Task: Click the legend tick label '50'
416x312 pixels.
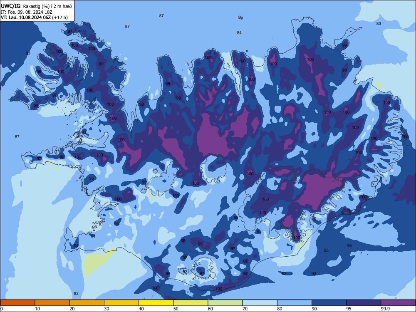Action: tap(176, 309)
